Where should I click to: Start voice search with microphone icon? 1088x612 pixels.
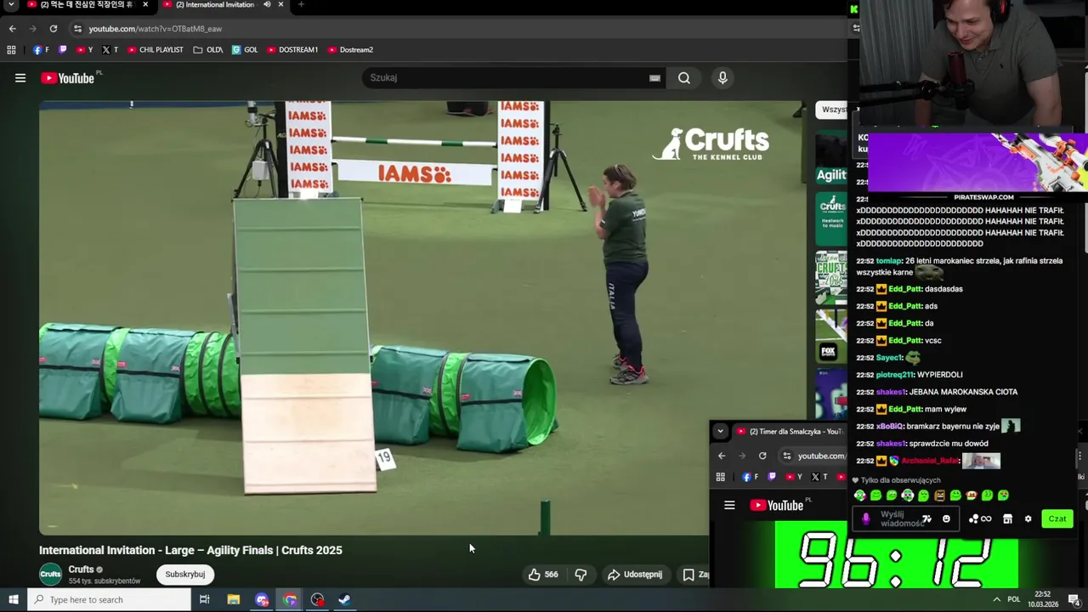(x=722, y=78)
